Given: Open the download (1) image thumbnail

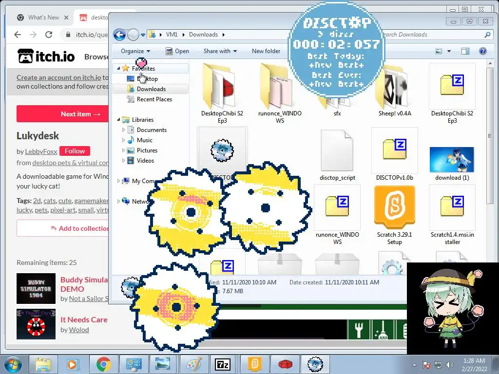Looking at the screenshot, I should pos(452,160).
